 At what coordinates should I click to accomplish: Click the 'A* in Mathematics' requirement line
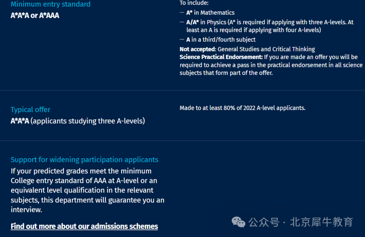coord(210,13)
